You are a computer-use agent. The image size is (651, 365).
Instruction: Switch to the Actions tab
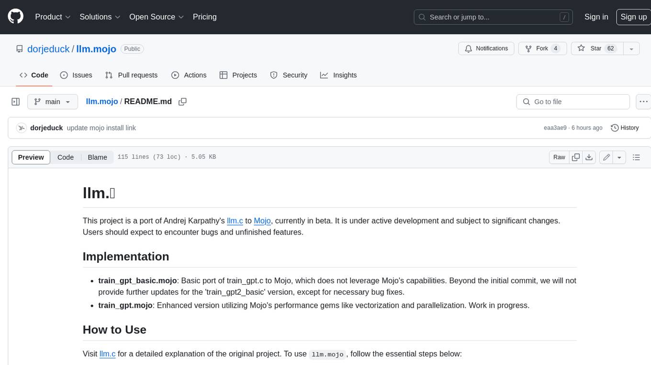189,75
